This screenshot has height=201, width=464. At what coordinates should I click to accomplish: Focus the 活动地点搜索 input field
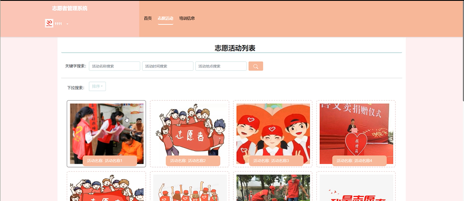(221, 66)
